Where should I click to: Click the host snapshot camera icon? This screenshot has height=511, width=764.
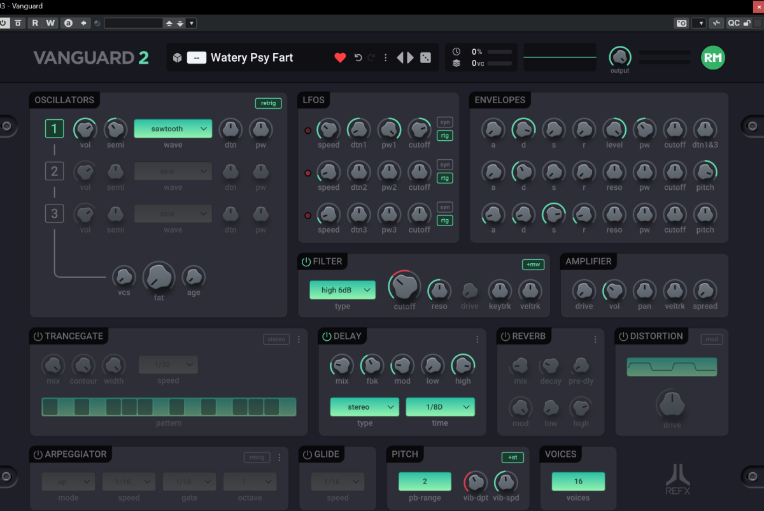[681, 23]
